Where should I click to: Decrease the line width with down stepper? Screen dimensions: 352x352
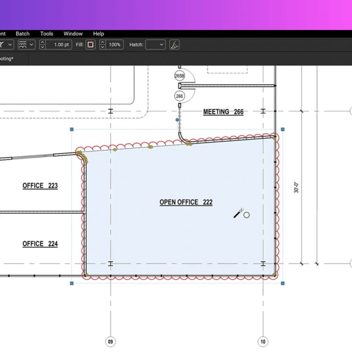42,47
